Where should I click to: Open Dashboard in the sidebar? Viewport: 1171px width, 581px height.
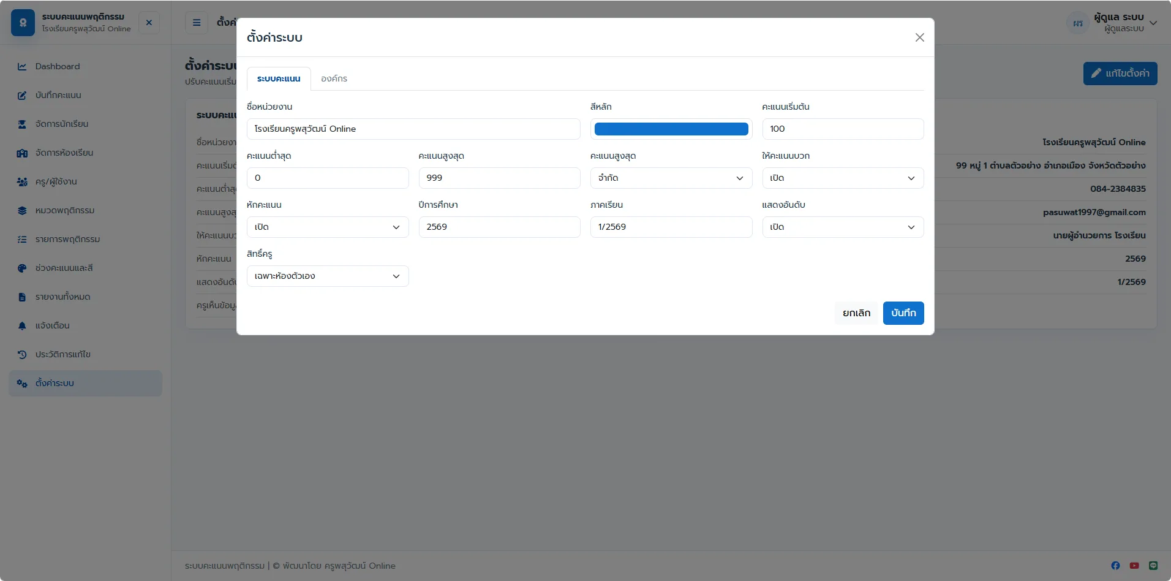click(86, 66)
